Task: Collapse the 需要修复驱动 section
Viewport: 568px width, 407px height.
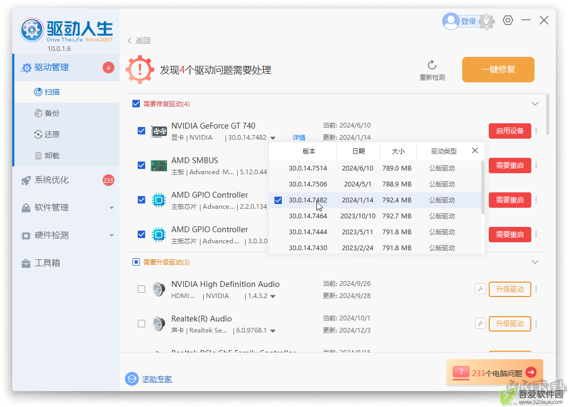Action: pyautogui.click(x=535, y=104)
